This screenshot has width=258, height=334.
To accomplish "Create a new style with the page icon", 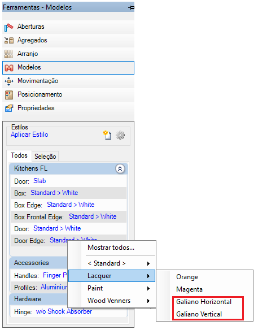I will 107,135.
